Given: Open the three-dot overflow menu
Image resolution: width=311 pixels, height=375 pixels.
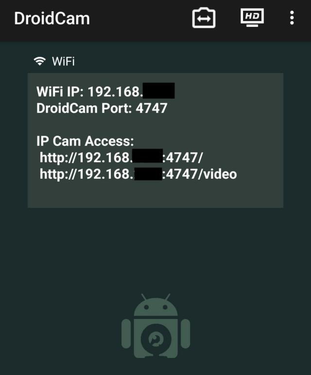Looking at the screenshot, I should point(292,18).
